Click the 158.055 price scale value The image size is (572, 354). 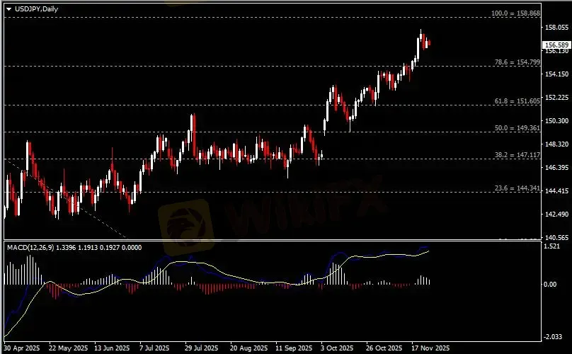pos(556,28)
